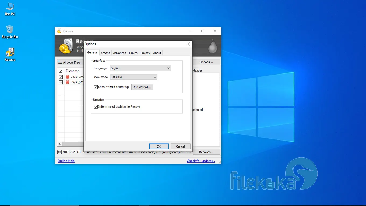Switch to the Actions tab

tap(105, 53)
